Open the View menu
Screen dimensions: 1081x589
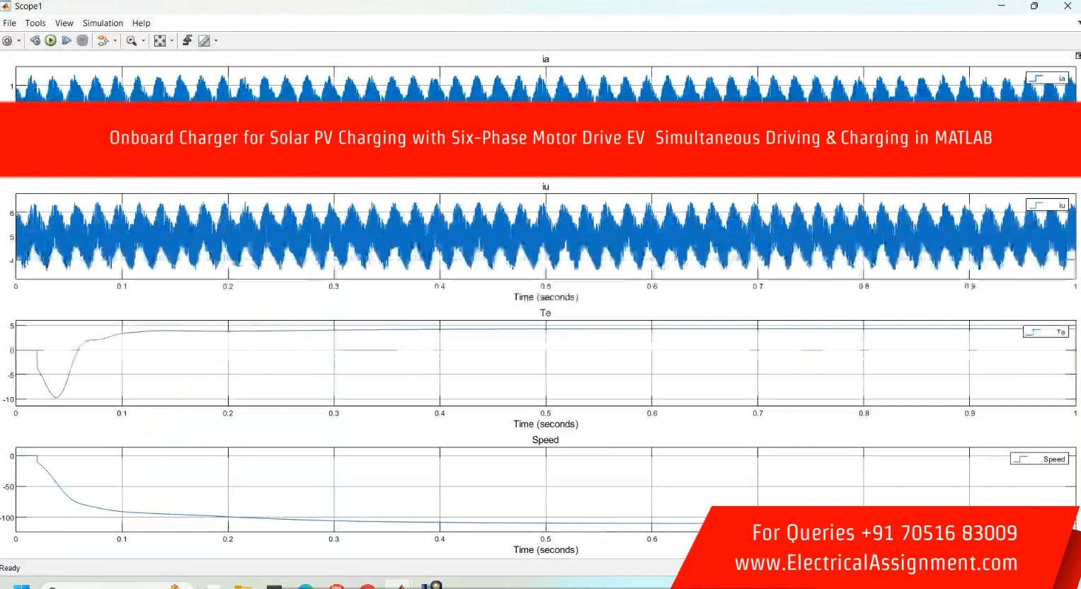64,23
